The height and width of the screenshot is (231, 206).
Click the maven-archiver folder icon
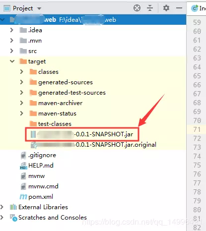[x=33, y=103]
